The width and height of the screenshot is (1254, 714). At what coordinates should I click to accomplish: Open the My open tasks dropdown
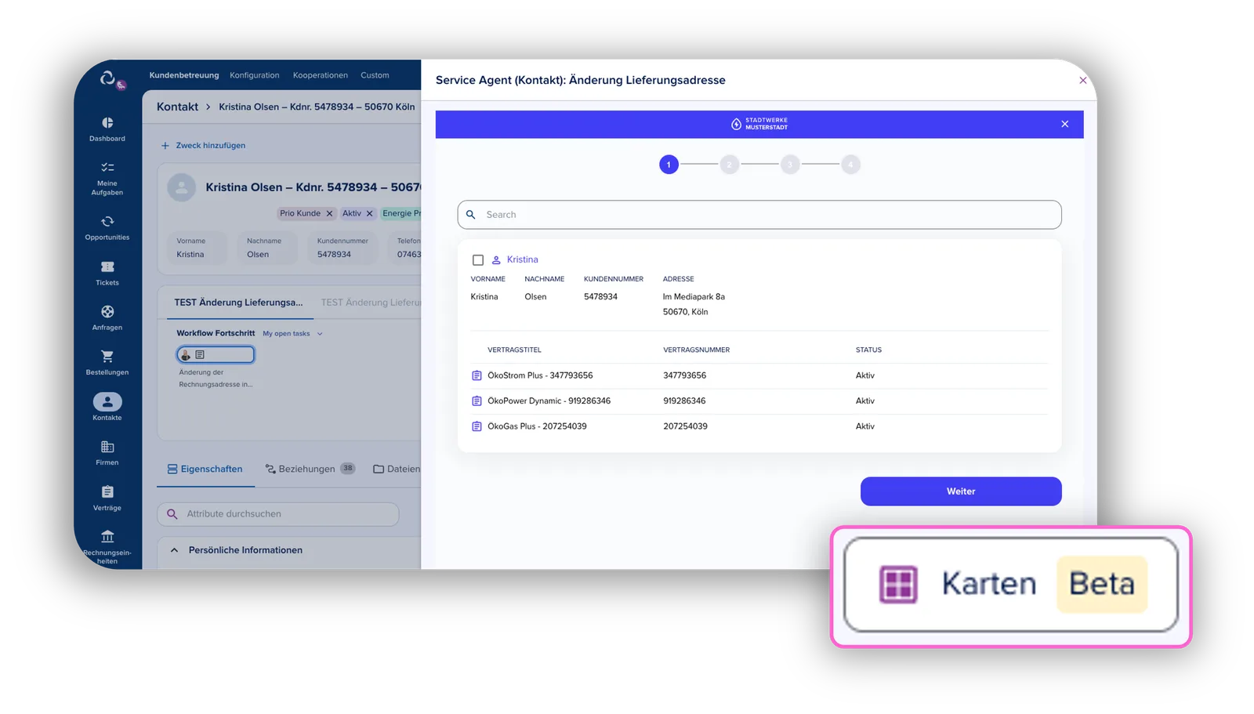(x=292, y=334)
